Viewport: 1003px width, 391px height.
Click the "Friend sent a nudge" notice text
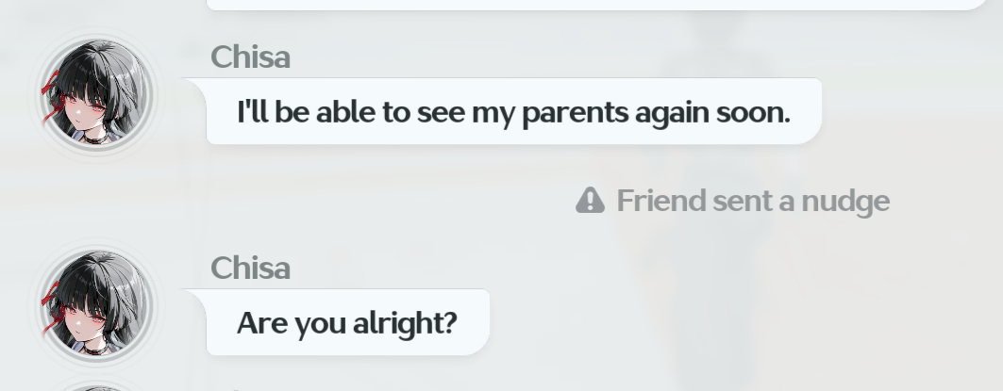(752, 201)
